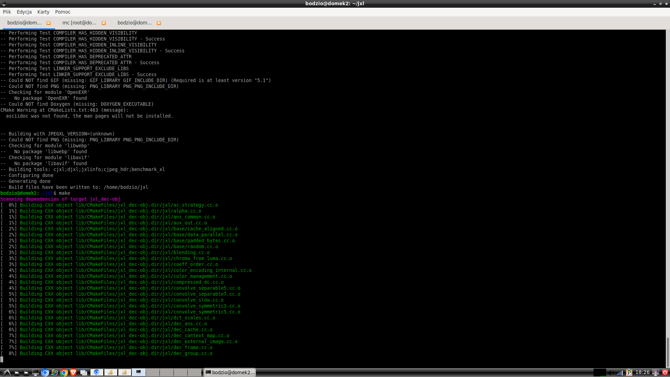Launch Google Chrome from the taskbar

(64, 372)
